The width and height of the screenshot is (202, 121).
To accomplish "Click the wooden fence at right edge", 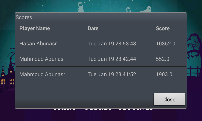I will 194,71.
